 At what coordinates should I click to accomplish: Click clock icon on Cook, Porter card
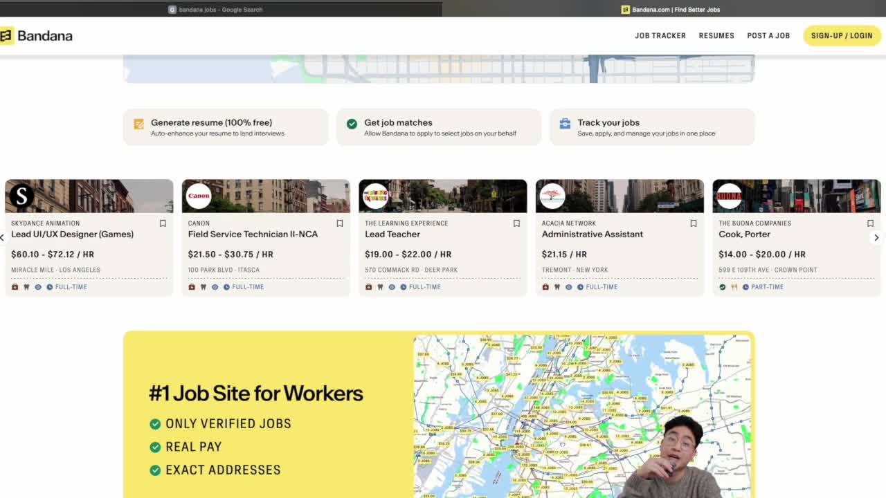(x=745, y=287)
